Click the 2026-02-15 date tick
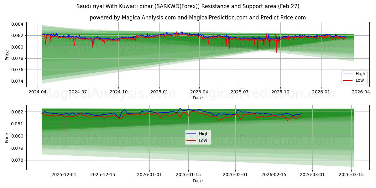Viewport: 376px width, 188px height. tap(274, 175)
